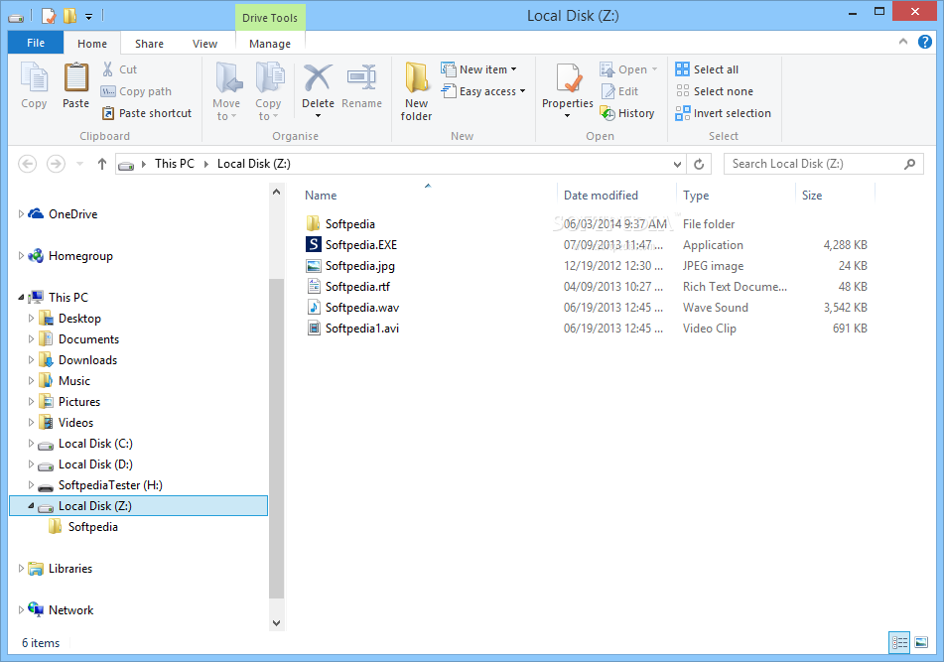This screenshot has height=662, width=944.
Task: Go up one folder level
Action: [x=101, y=164]
